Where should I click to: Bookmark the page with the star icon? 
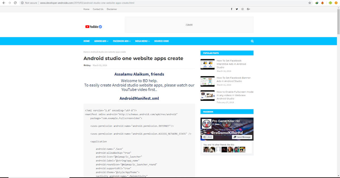coord(309,3)
